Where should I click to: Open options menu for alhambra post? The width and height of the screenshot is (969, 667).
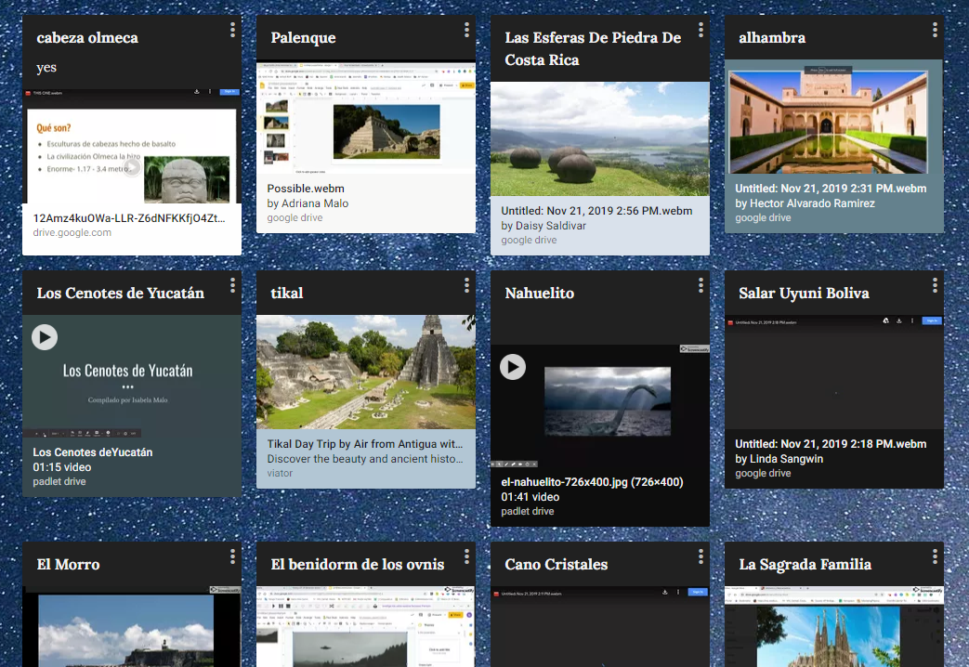pyautogui.click(x=935, y=30)
